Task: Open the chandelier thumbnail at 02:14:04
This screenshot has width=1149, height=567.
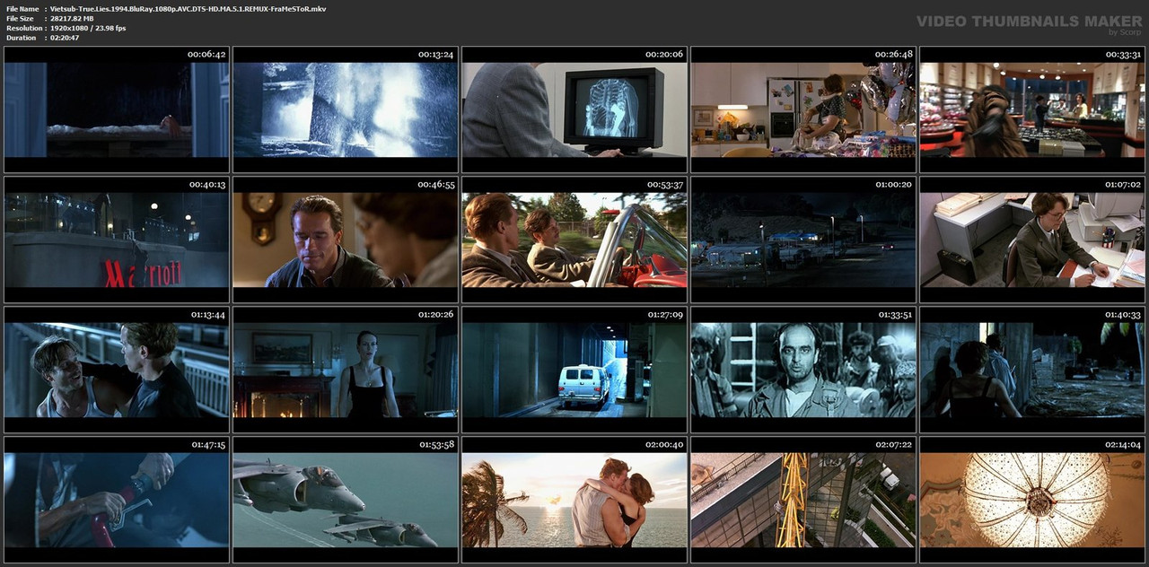Action: [x=1032, y=500]
